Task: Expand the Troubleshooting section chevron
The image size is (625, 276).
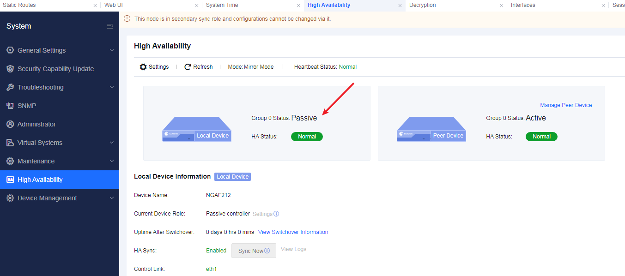Action: [112, 87]
